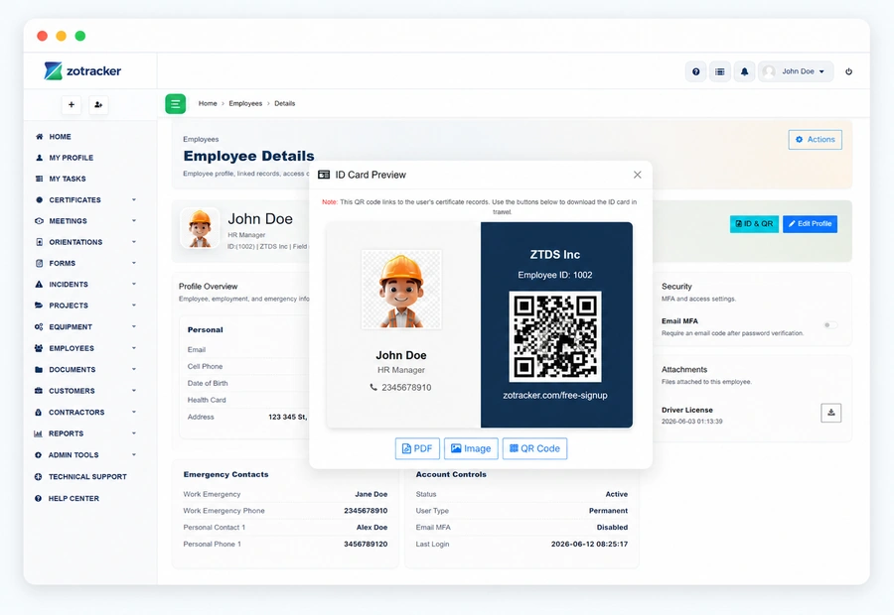Toggle the Email MFA switch
The height and width of the screenshot is (615, 894).
[x=830, y=325]
